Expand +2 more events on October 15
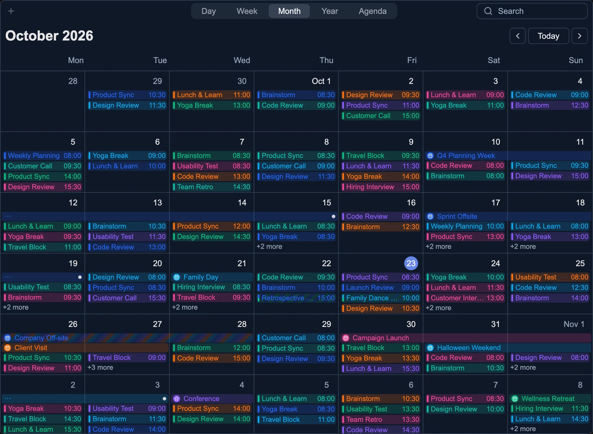593x434 pixels. tap(269, 247)
